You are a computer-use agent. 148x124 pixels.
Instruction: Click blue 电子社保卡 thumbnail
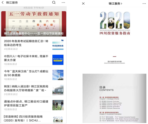coord(58,60)
